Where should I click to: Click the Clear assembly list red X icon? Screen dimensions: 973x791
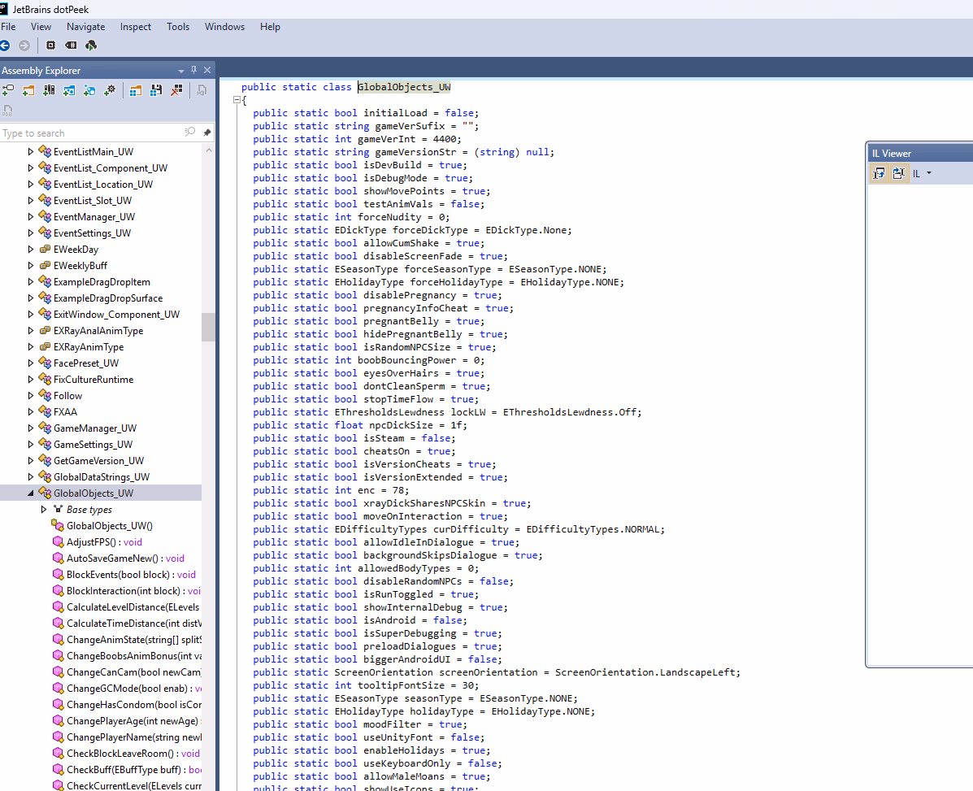[176, 90]
